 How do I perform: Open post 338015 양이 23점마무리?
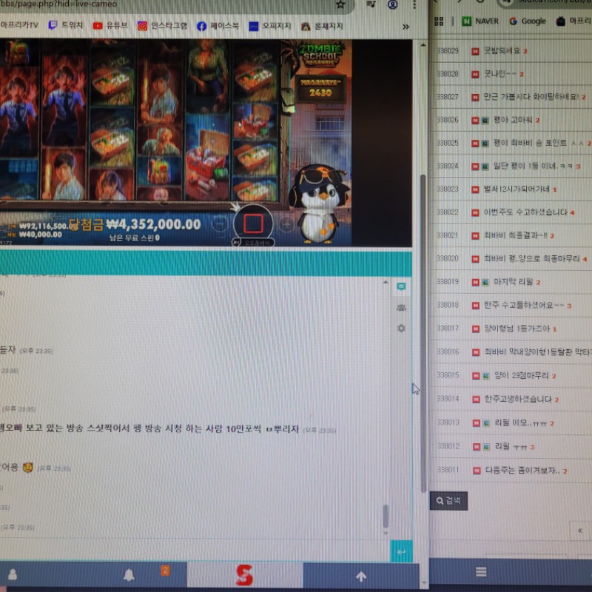tap(522, 375)
